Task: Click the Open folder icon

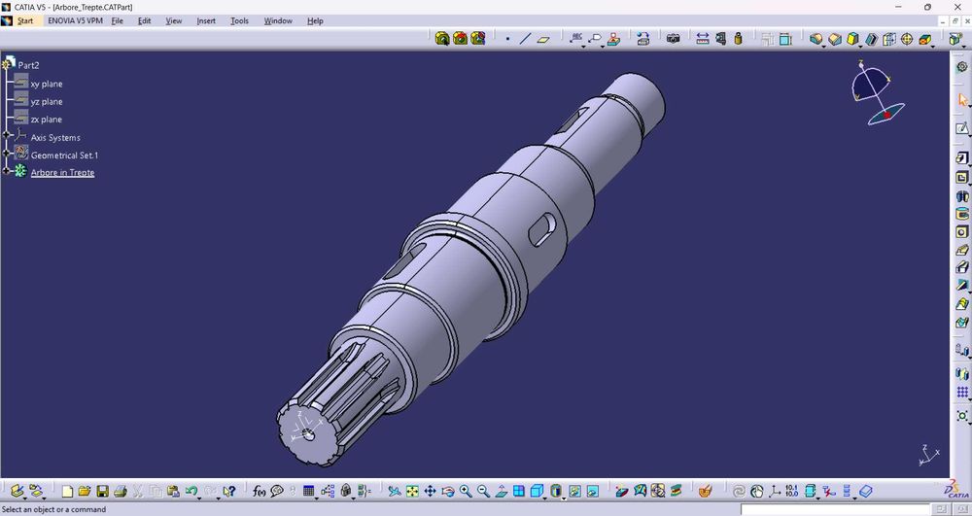Action: click(85, 492)
